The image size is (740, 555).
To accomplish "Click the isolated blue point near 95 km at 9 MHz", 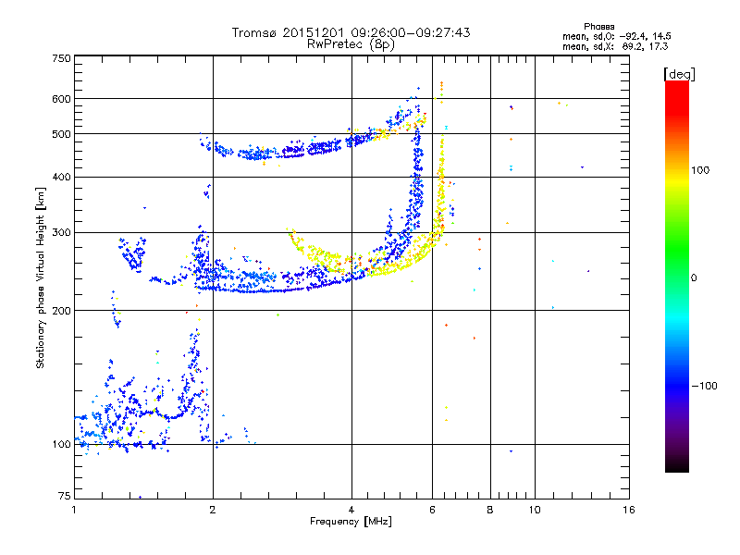I will (511, 451).
